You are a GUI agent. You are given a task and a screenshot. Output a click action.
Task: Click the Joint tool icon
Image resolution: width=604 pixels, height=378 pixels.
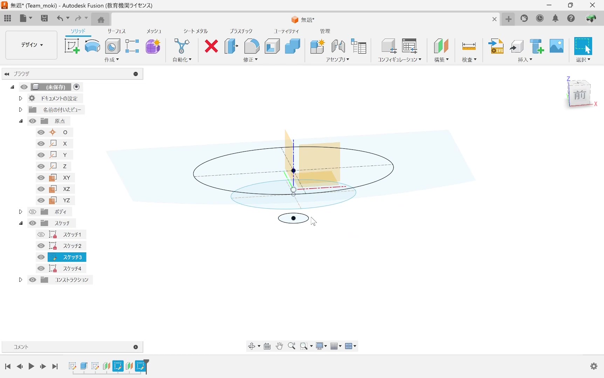[338, 46]
